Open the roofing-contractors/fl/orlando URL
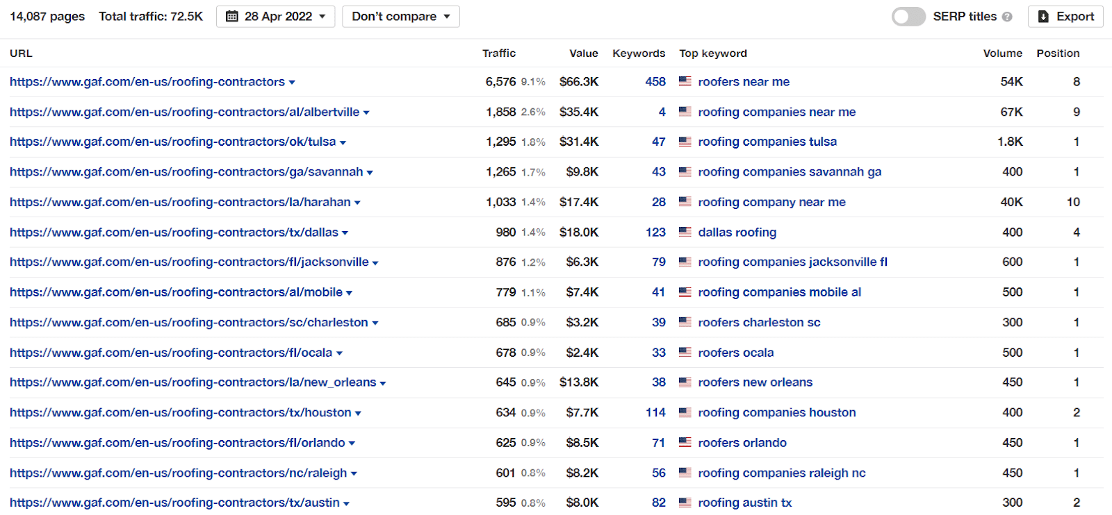 (x=177, y=443)
